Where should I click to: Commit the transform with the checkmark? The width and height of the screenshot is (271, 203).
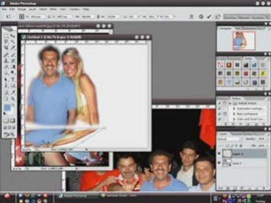tap(209, 16)
